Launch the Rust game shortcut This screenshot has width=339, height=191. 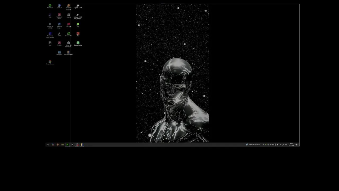[78, 34]
